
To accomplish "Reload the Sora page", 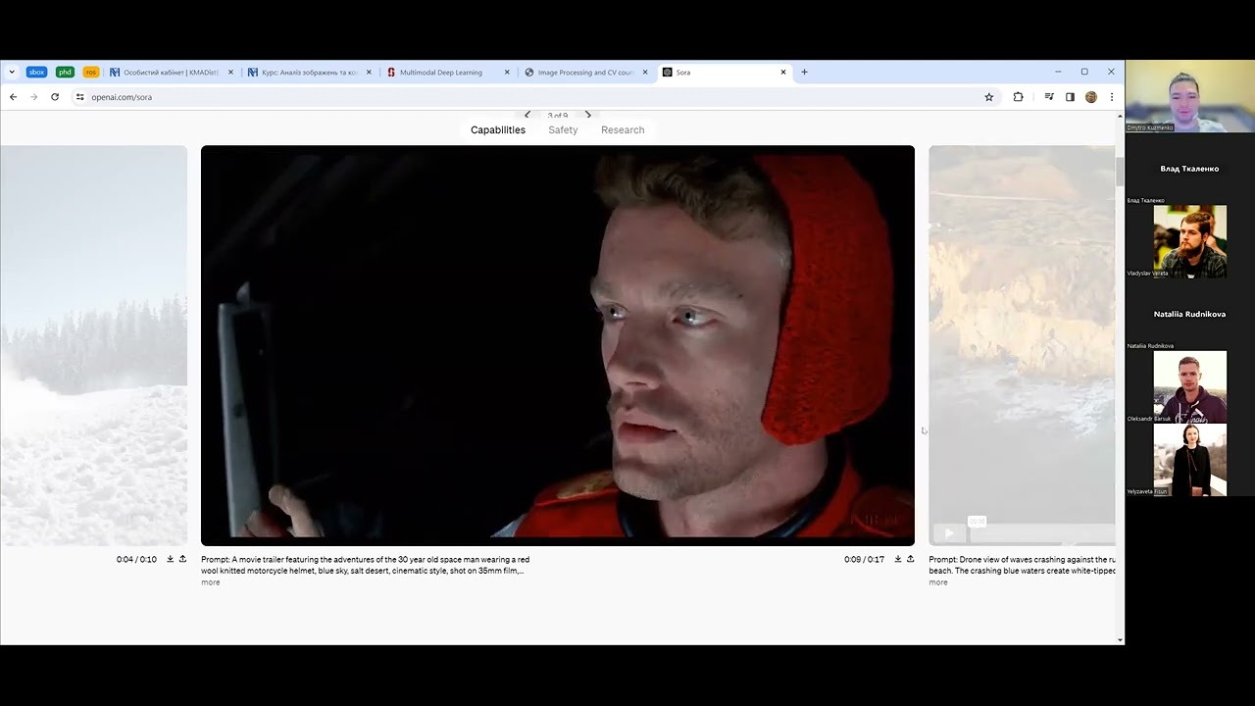I will [x=55, y=97].
